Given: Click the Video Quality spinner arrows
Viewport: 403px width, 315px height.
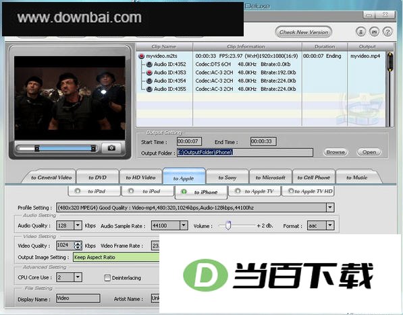Looking at the screenshot, I should (x=78, y=246).
